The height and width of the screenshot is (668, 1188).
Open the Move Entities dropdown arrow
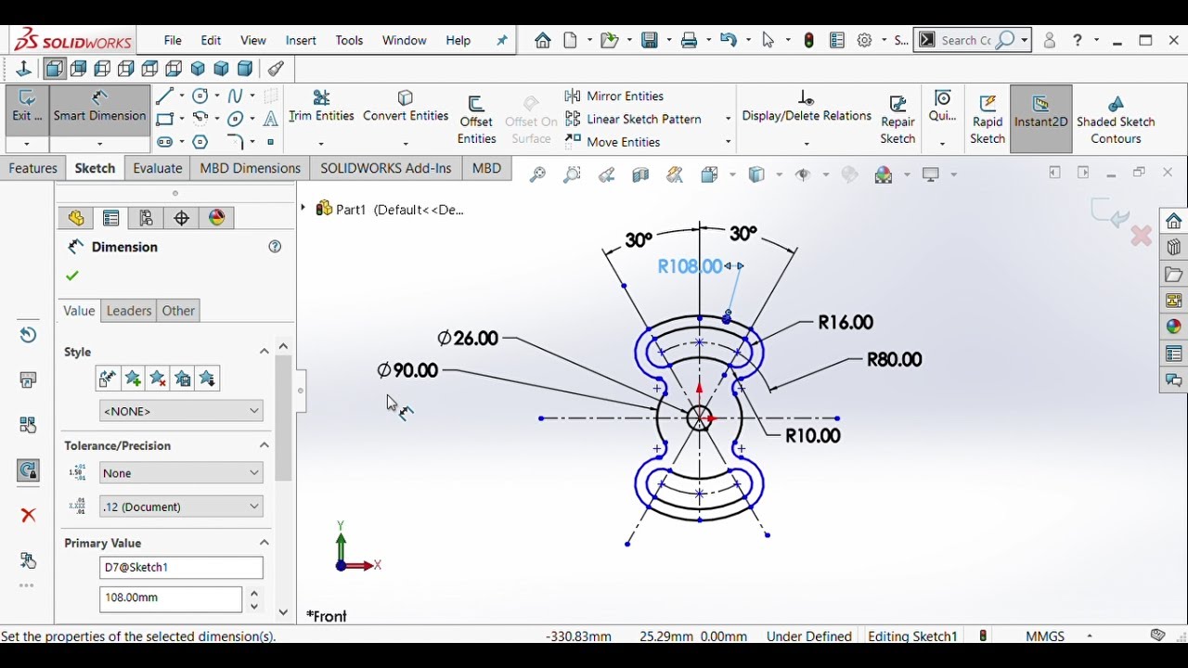[728, 142]
